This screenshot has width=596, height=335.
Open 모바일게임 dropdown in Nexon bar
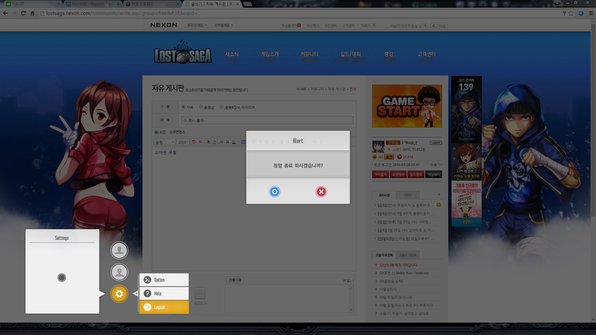223,25
